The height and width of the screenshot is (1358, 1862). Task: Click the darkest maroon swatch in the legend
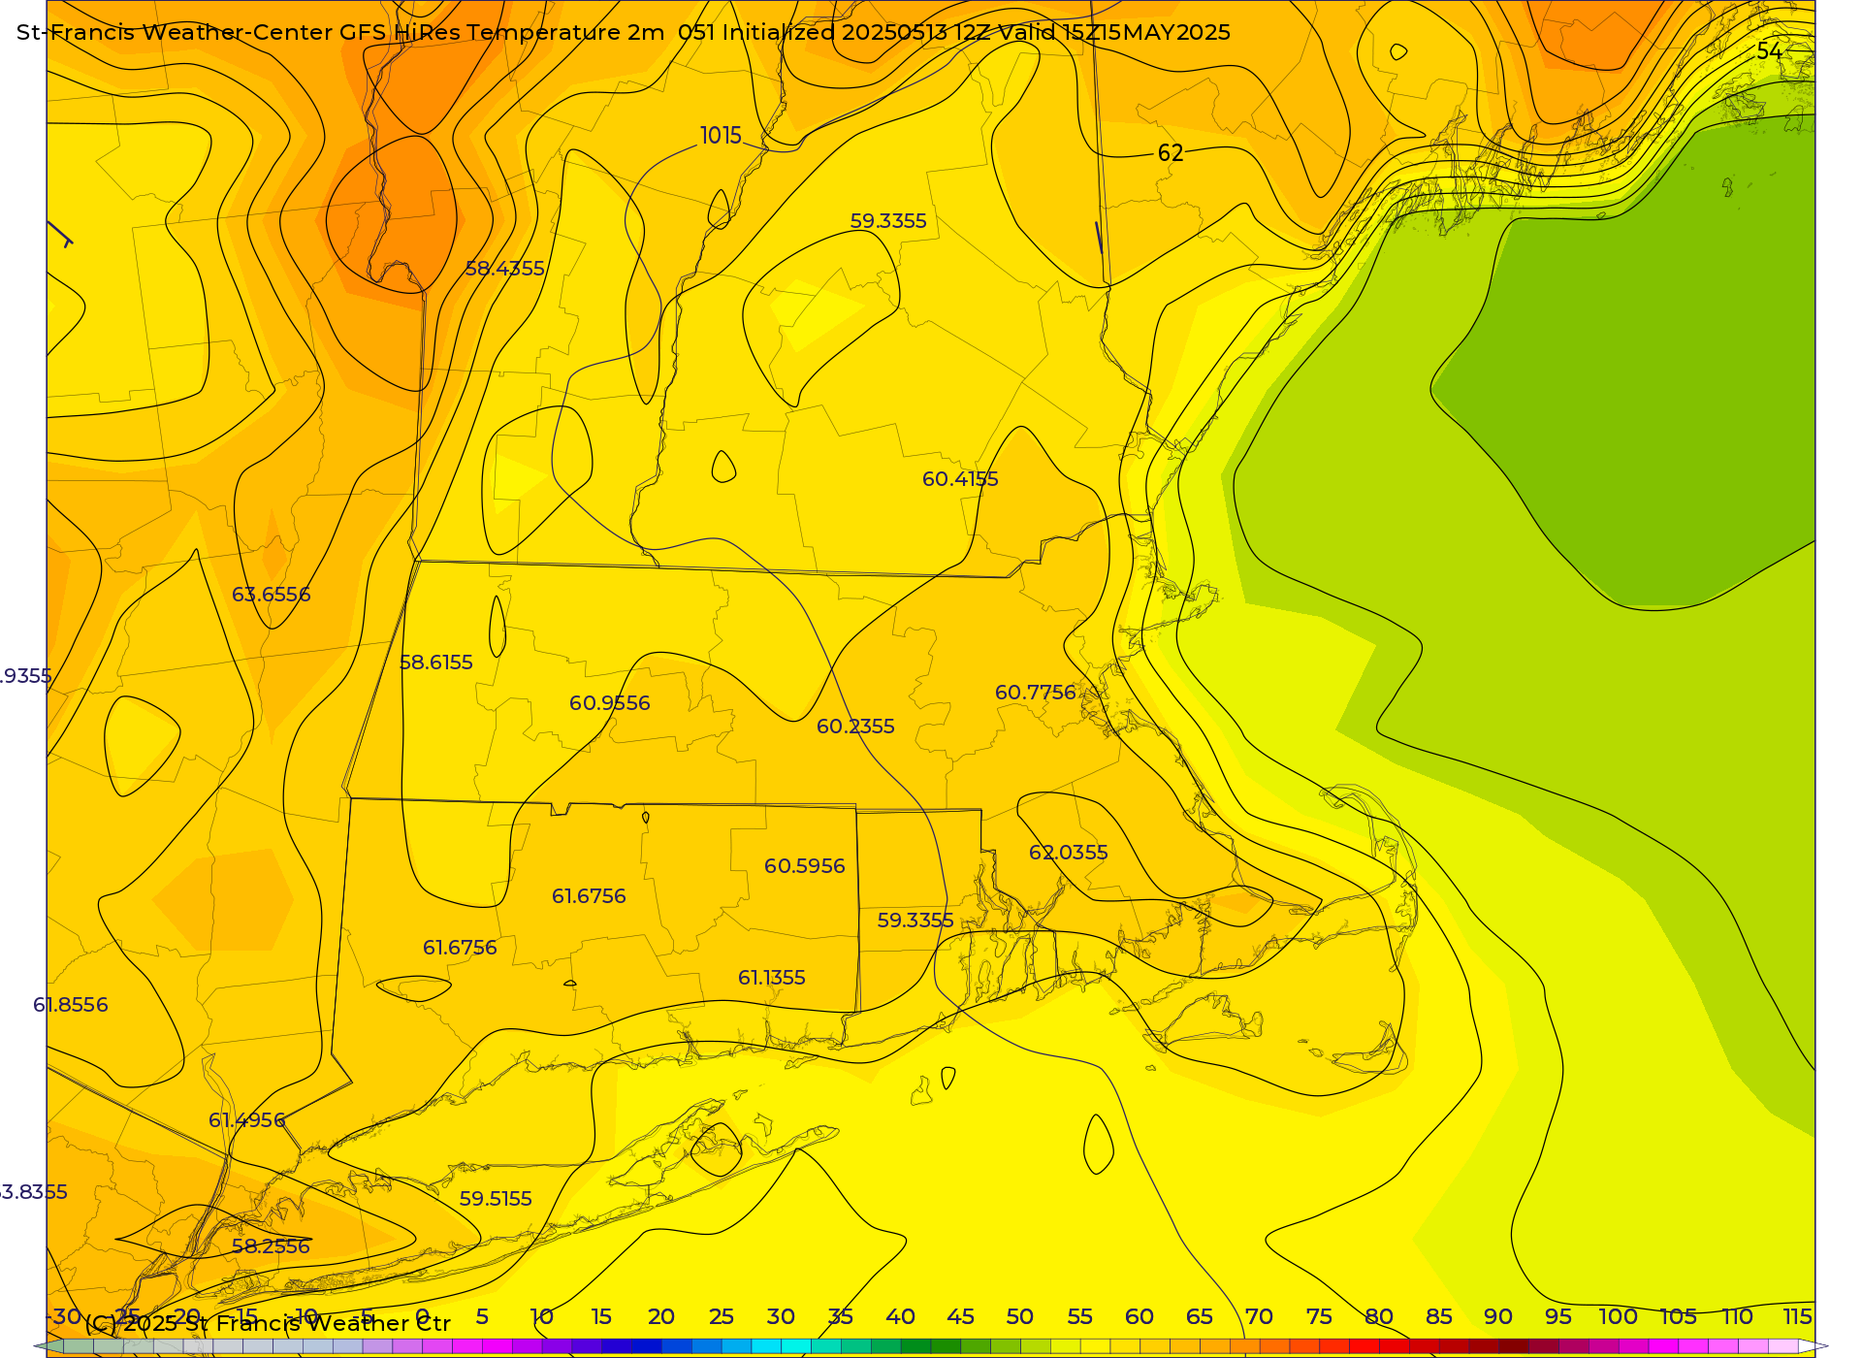click(1514, 1346)
